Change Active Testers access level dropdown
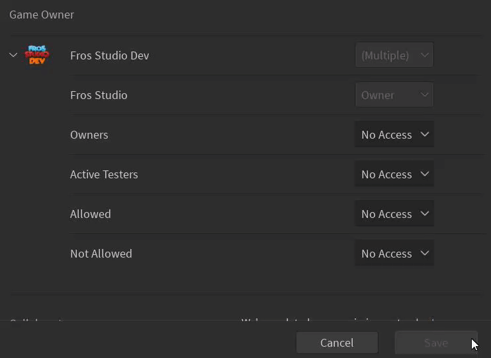The image size is (491, 358). 394,174
